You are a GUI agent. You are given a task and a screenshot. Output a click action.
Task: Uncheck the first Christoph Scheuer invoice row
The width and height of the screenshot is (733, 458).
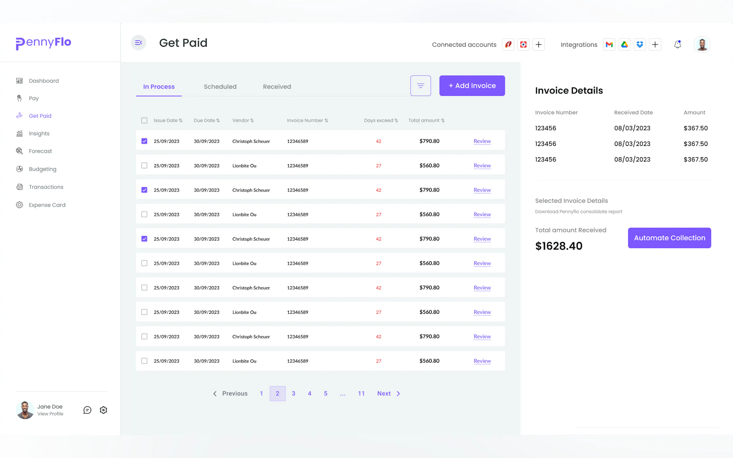(144, 141)
